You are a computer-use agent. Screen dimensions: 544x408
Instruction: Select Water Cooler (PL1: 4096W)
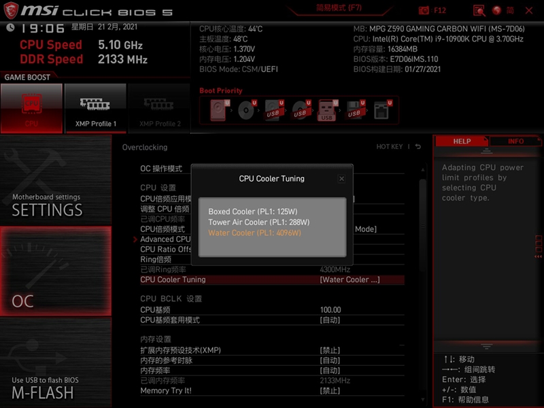point(254,233)
